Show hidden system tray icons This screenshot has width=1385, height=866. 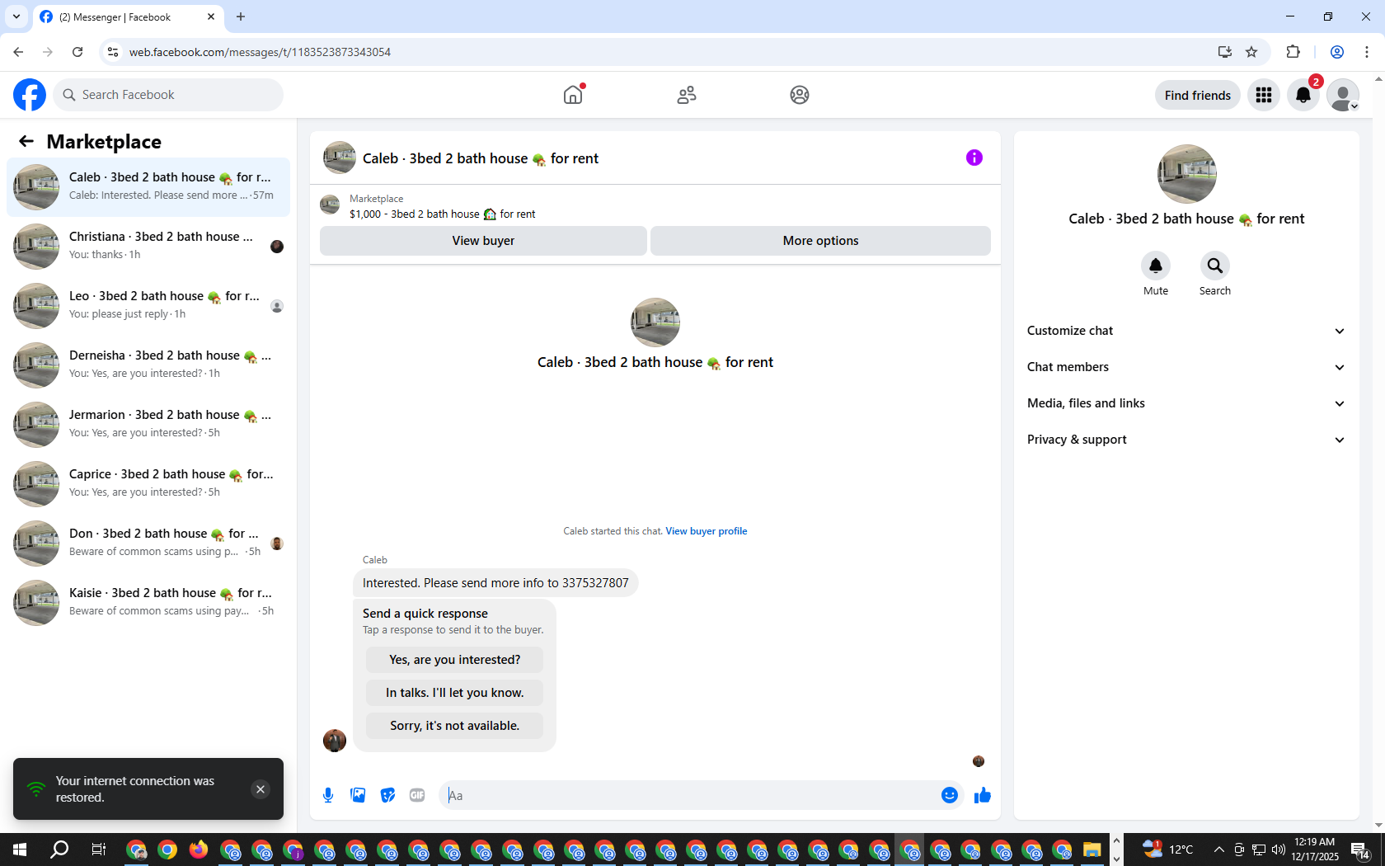click(x=1218, y=850)
